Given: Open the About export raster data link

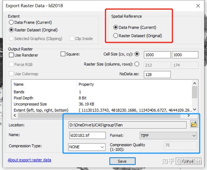Looking at the screenshot, I should coord(30,160).
